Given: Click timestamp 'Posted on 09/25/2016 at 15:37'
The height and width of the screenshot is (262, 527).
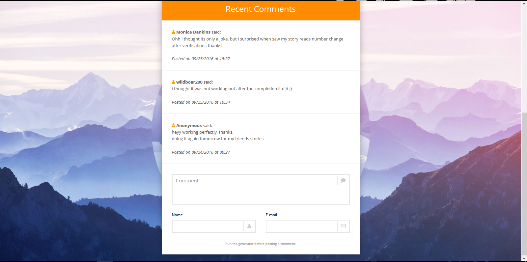Looking at the screenshot, I should point(201,59).
